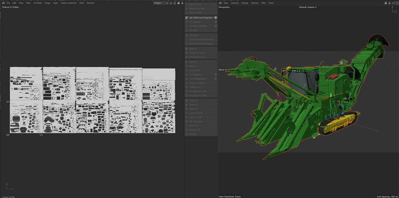Image resolution: width=399 pixels, height=198 pixels.
Task: Open the Cameras menu in viewport
Action: pos(235,3)
